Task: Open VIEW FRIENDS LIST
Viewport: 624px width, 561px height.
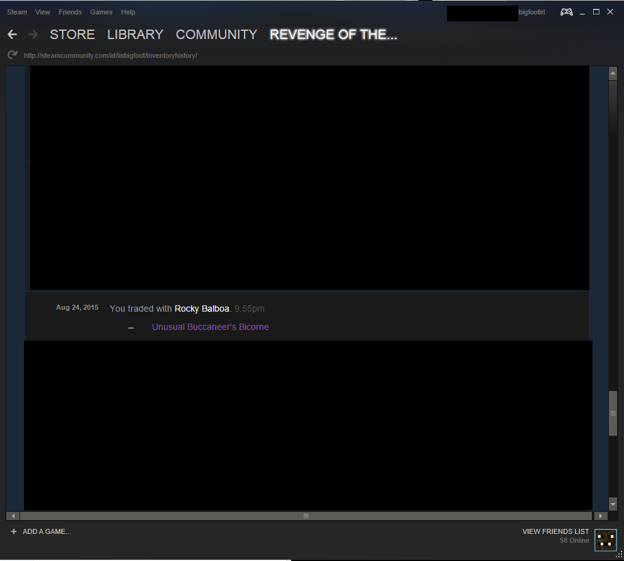Action: pos(555,531)
